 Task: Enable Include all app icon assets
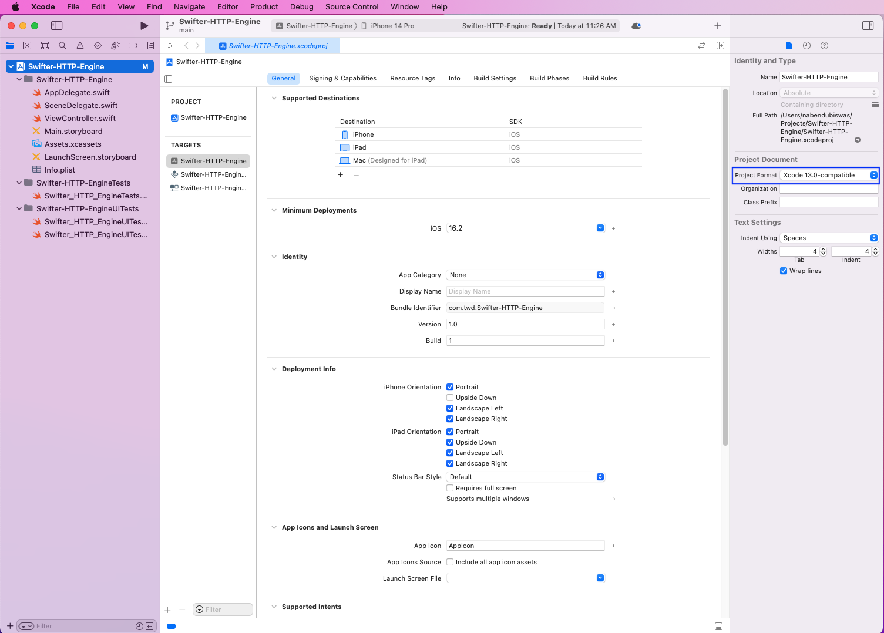click(x=450, y=562)
